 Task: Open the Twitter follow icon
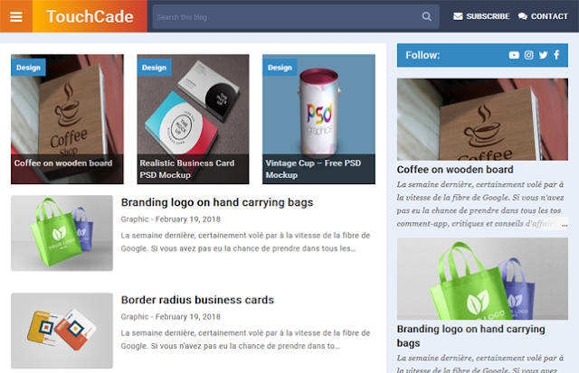[x=543, y=55]
